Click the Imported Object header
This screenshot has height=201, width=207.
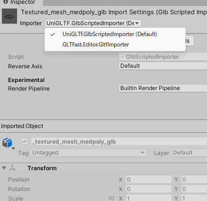(x=22, y=126)
